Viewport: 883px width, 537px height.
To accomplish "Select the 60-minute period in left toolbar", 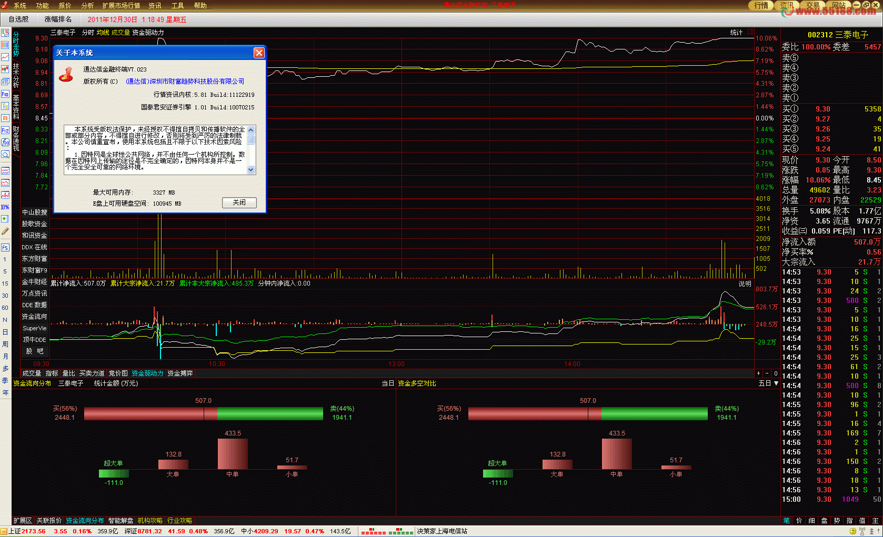I will (5, 308).
